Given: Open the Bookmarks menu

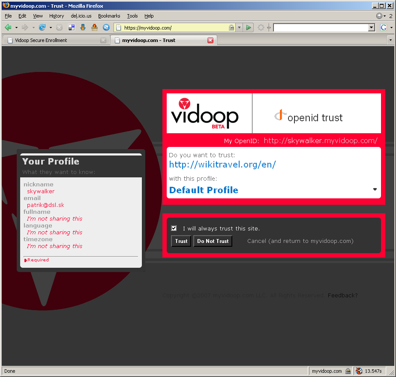Looking at the screenshot, I should coord(109,16).
